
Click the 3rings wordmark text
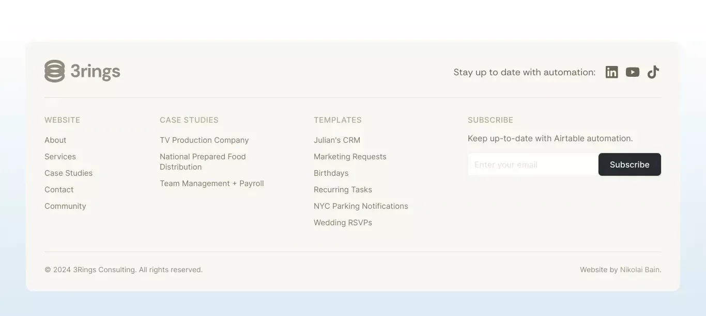coord(96,72)
